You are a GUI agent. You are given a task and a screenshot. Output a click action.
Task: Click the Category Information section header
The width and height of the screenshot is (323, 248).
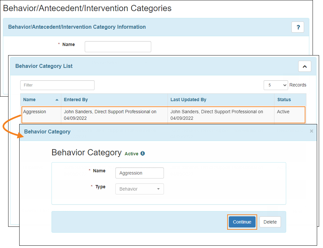(x=77, y=27)
